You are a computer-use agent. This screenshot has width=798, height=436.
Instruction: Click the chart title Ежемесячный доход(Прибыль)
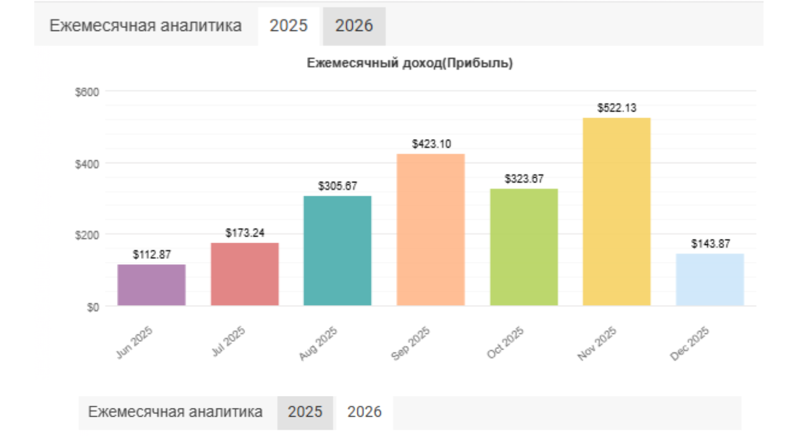point(410,64)
